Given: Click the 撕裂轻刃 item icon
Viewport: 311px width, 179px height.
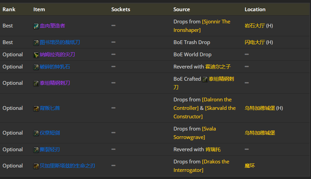Looking at the screenshot, I should pyautogui.click(x=36, y=150).
